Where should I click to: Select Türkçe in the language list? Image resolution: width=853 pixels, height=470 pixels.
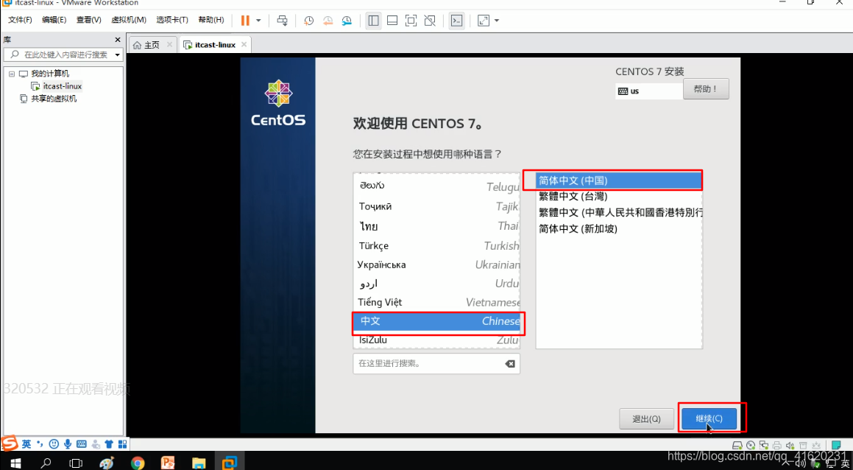coord(436,245)
